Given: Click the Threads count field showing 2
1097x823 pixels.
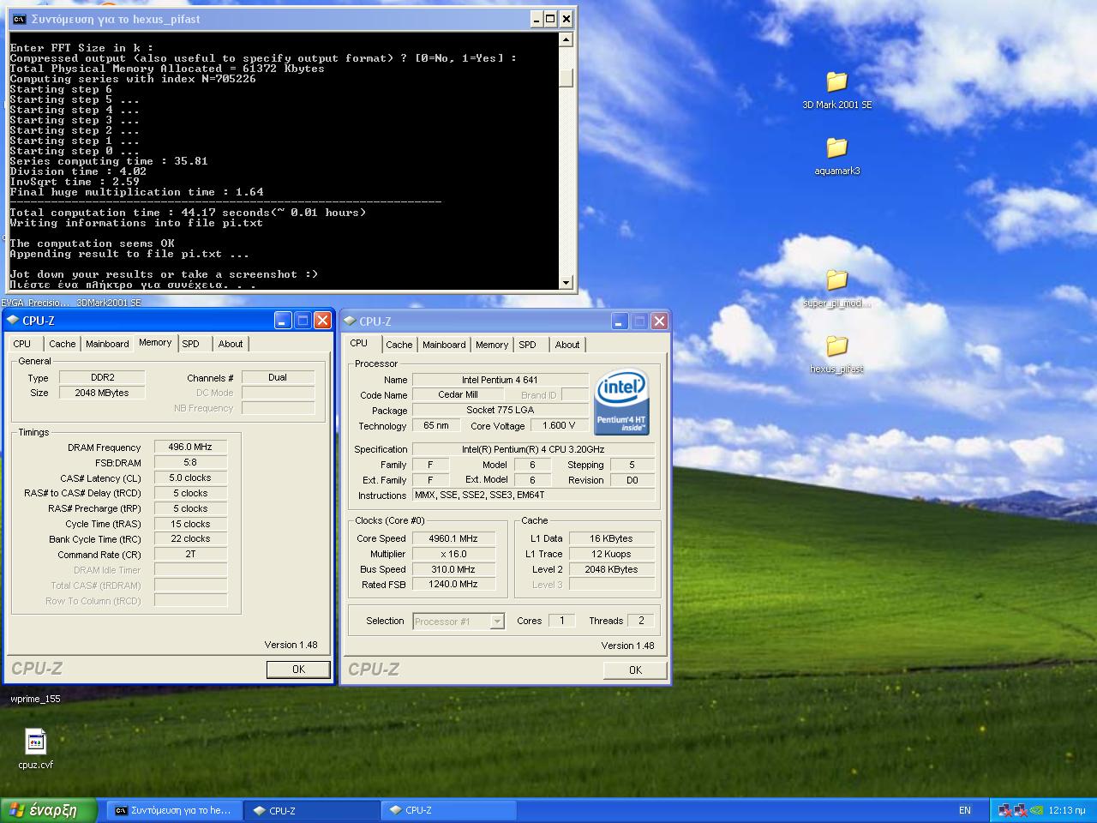Looking at the screenshot, I should click(640, 621).
